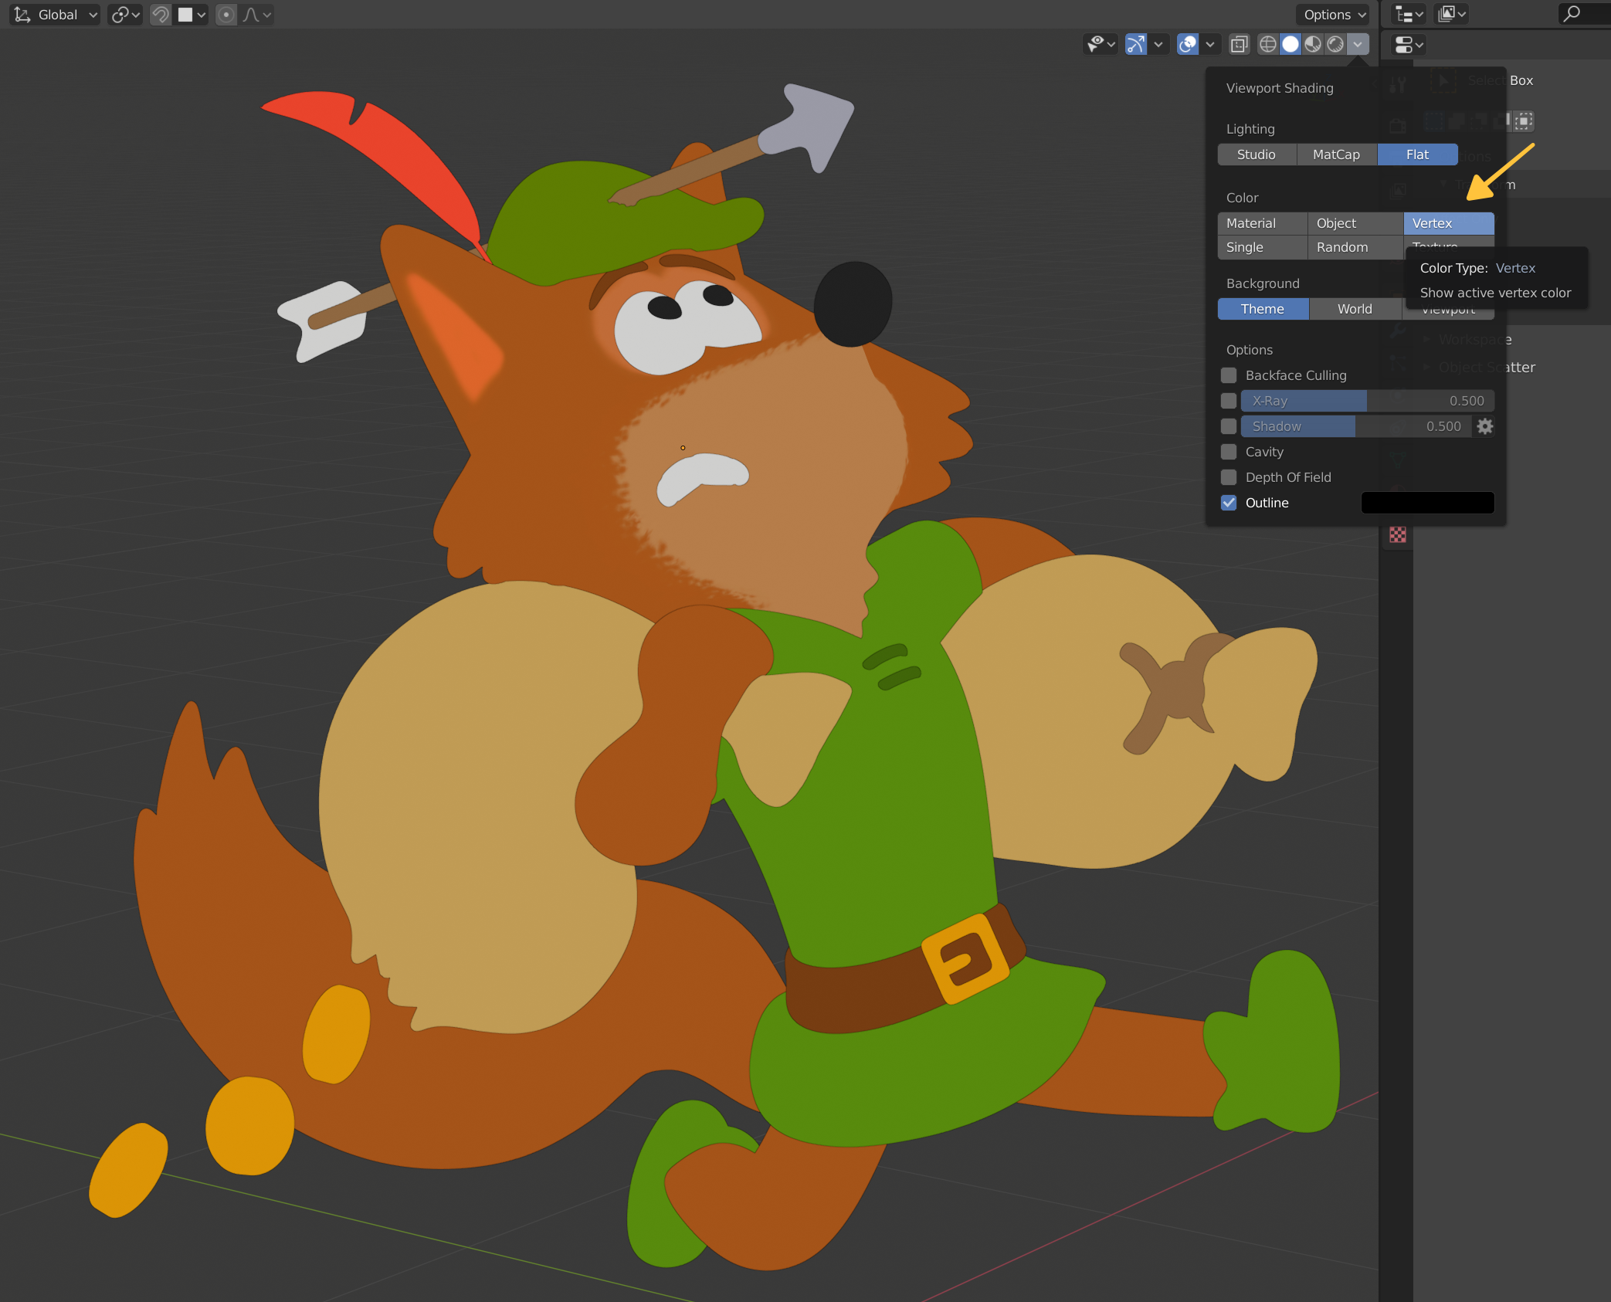Open shadow settings gear icon
The image size is (1611, 1302).
pos(1484,426)
